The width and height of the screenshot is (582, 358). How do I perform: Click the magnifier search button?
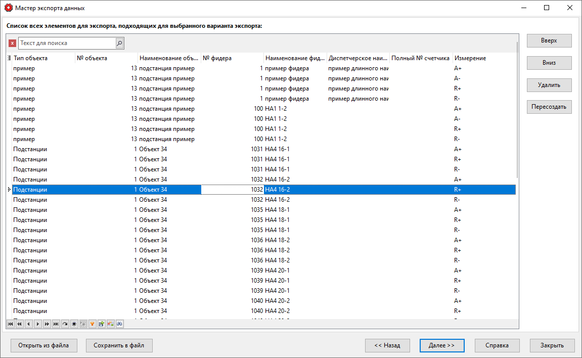119,43
